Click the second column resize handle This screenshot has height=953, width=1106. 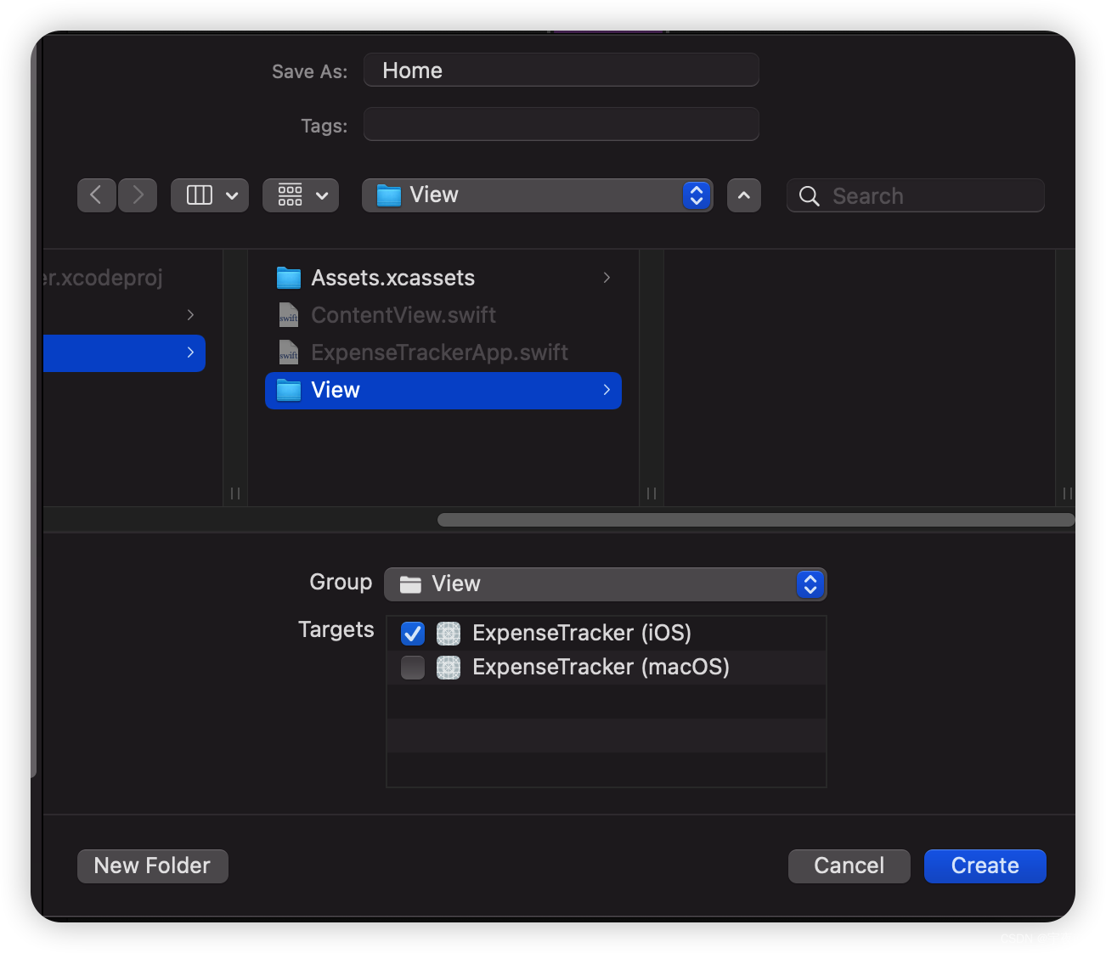652,493
